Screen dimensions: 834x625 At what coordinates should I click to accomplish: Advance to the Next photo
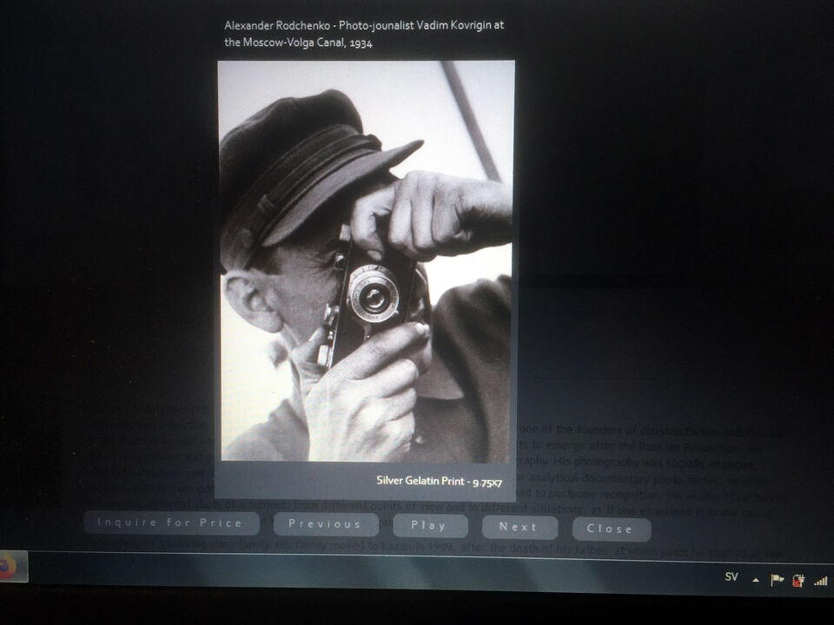(519, 527)
